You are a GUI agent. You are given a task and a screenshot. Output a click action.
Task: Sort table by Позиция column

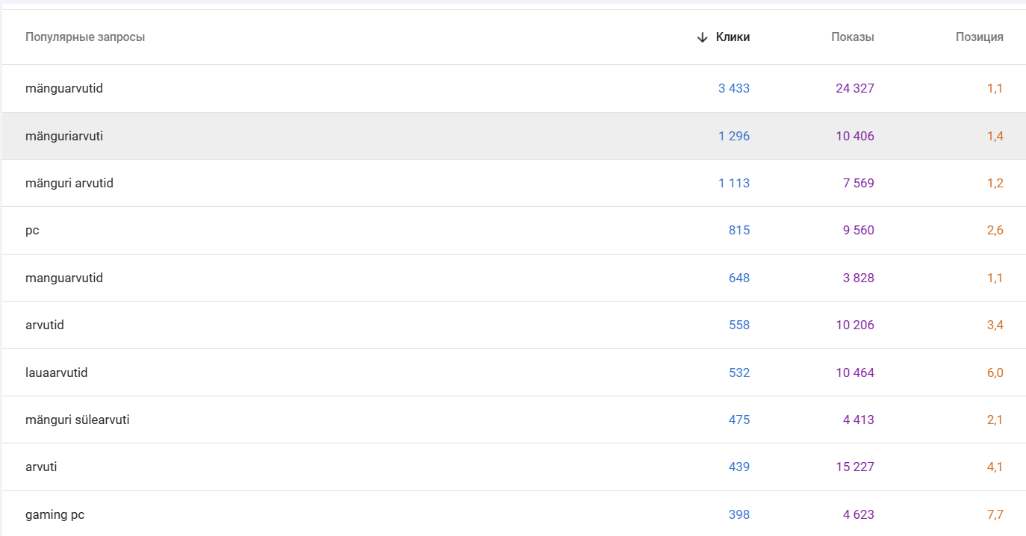[979, 37]
